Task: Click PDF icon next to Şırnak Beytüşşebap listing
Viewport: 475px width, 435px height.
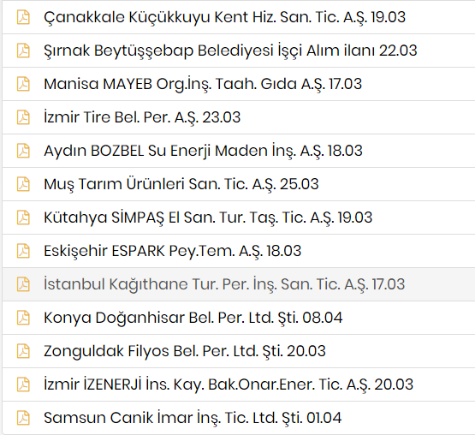Action: (x=23, y=51)
